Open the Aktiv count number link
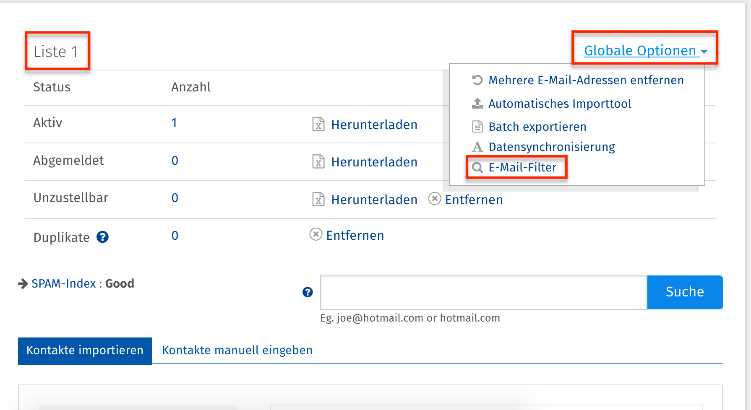Image resolution: width=751 pixels, height=410 pixels. (x=174, y=123)
